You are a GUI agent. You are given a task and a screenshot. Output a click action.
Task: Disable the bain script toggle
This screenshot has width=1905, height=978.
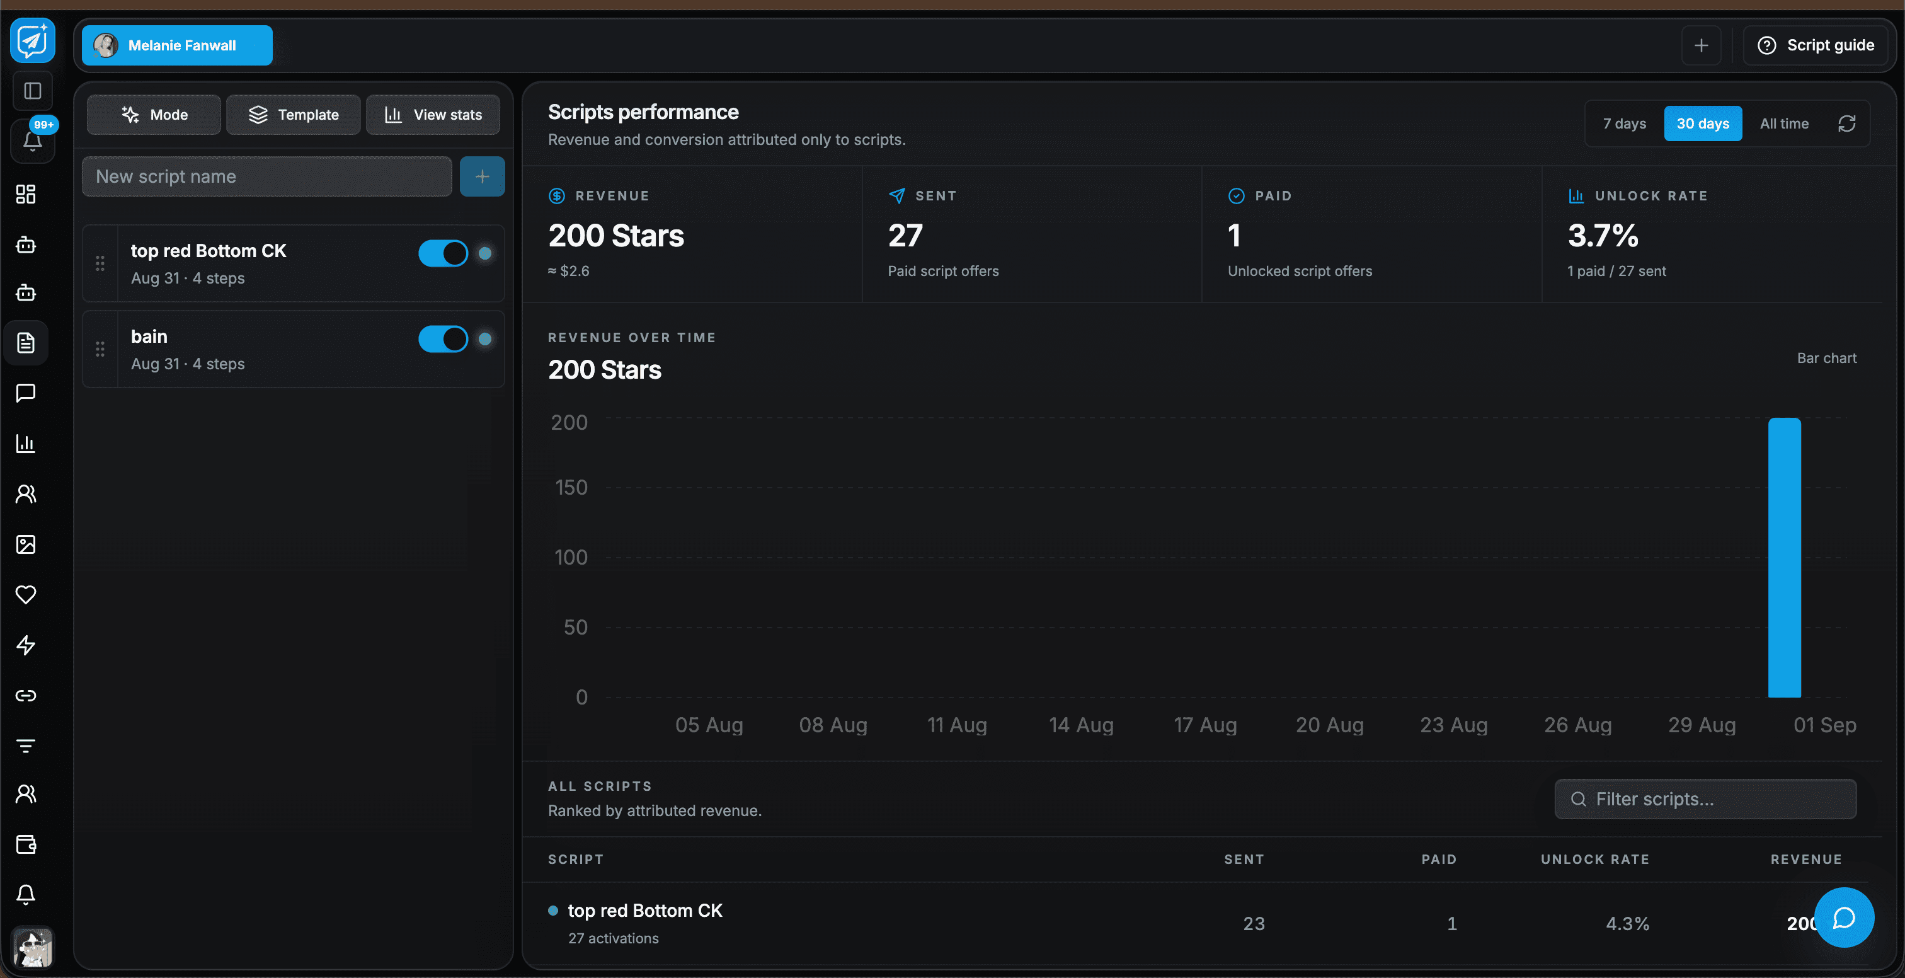[443, 339]
